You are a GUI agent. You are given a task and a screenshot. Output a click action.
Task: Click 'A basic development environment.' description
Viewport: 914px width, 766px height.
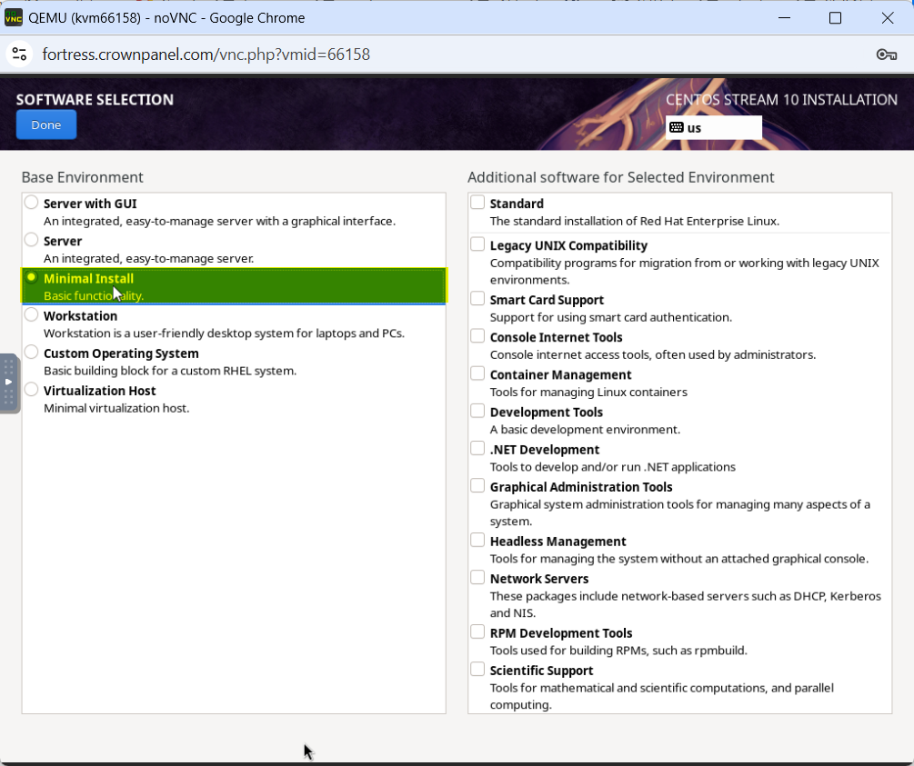click(x=586, y=429)
